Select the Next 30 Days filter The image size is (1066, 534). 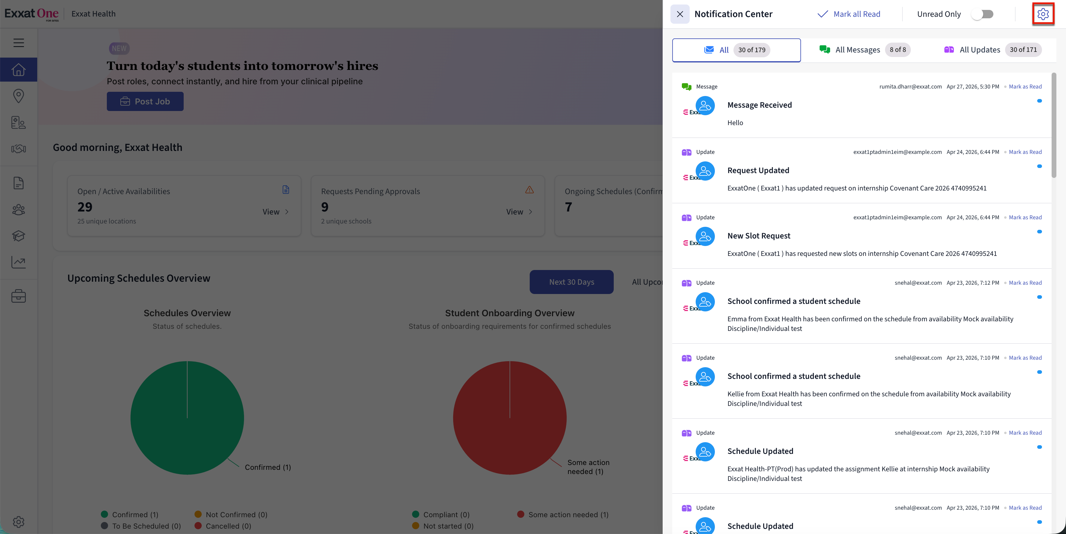click(571, 282)
